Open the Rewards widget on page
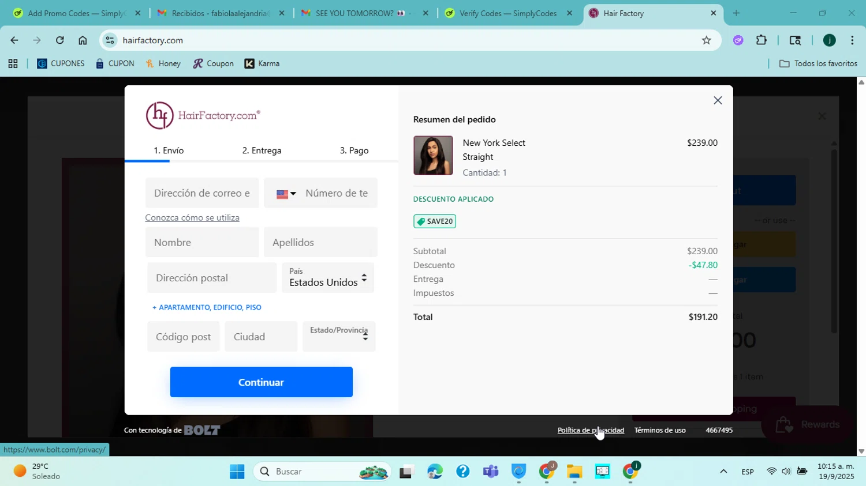Screen dimensions: 866x486 click(x=807, y=425)
